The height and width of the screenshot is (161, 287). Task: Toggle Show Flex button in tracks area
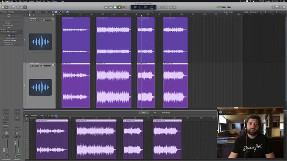[63, 12]
